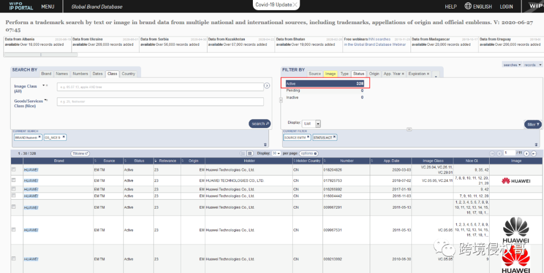Open the HELP link
544x273 pixels.
click(x=451, y=7)
